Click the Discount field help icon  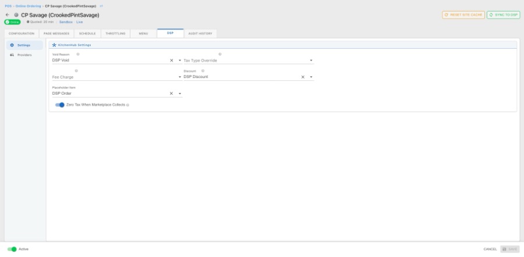point(203,71)
